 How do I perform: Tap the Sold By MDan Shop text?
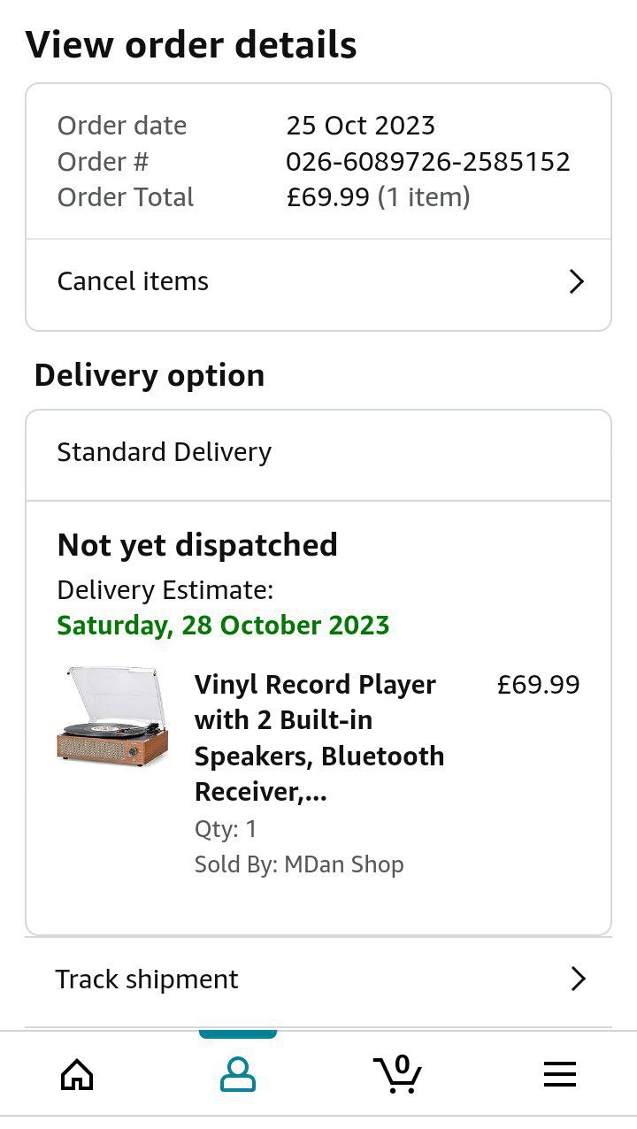point(299,864)
